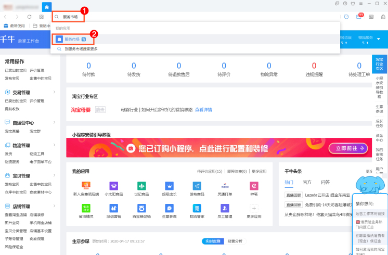
Task: Open the shopping bag icon in top bar
Action: (383, 17)
